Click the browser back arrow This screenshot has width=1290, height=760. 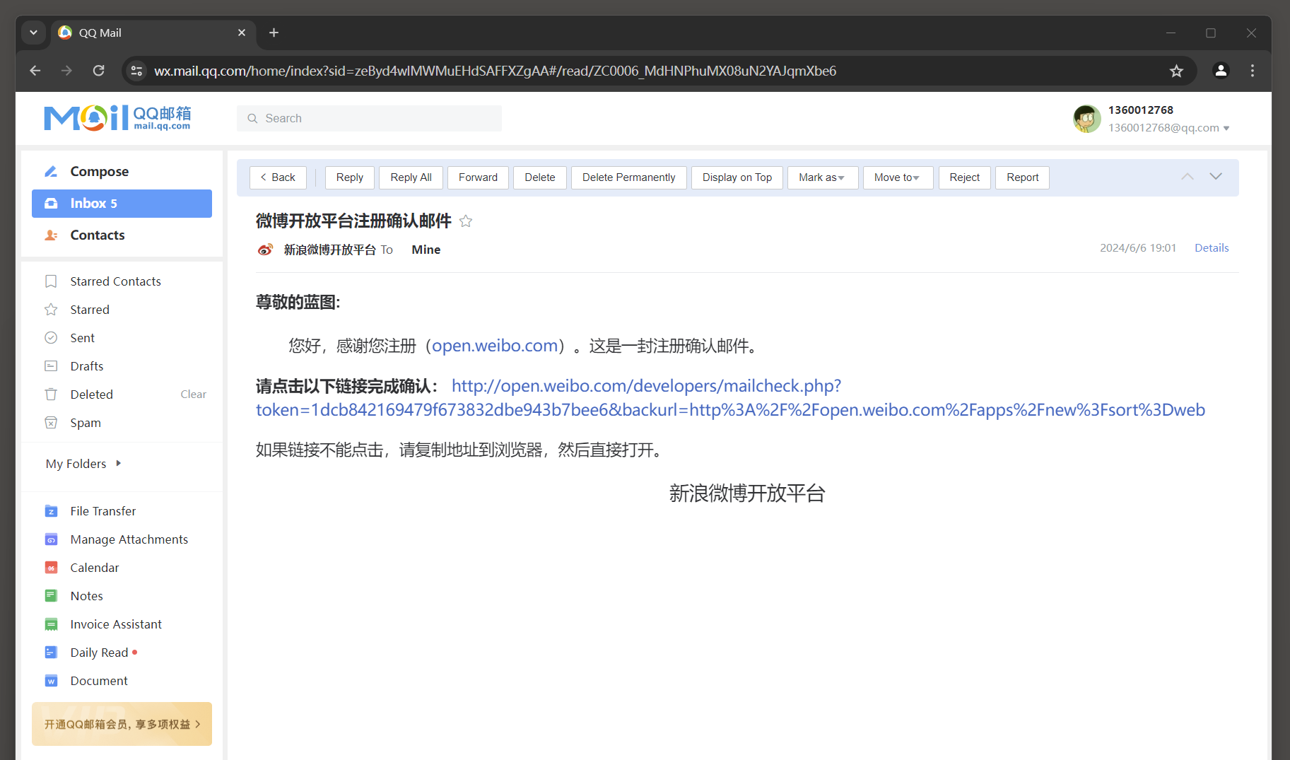[35, 71]
